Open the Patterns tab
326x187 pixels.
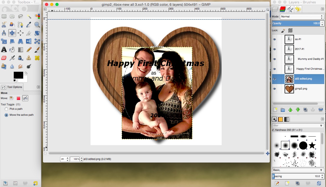tap(280, 119)
